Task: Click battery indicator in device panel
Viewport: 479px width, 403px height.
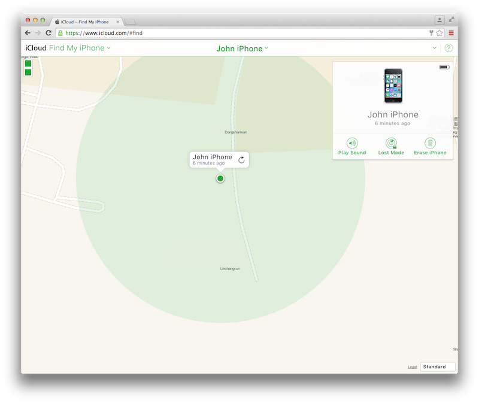Action: click(x=444, y=67)
